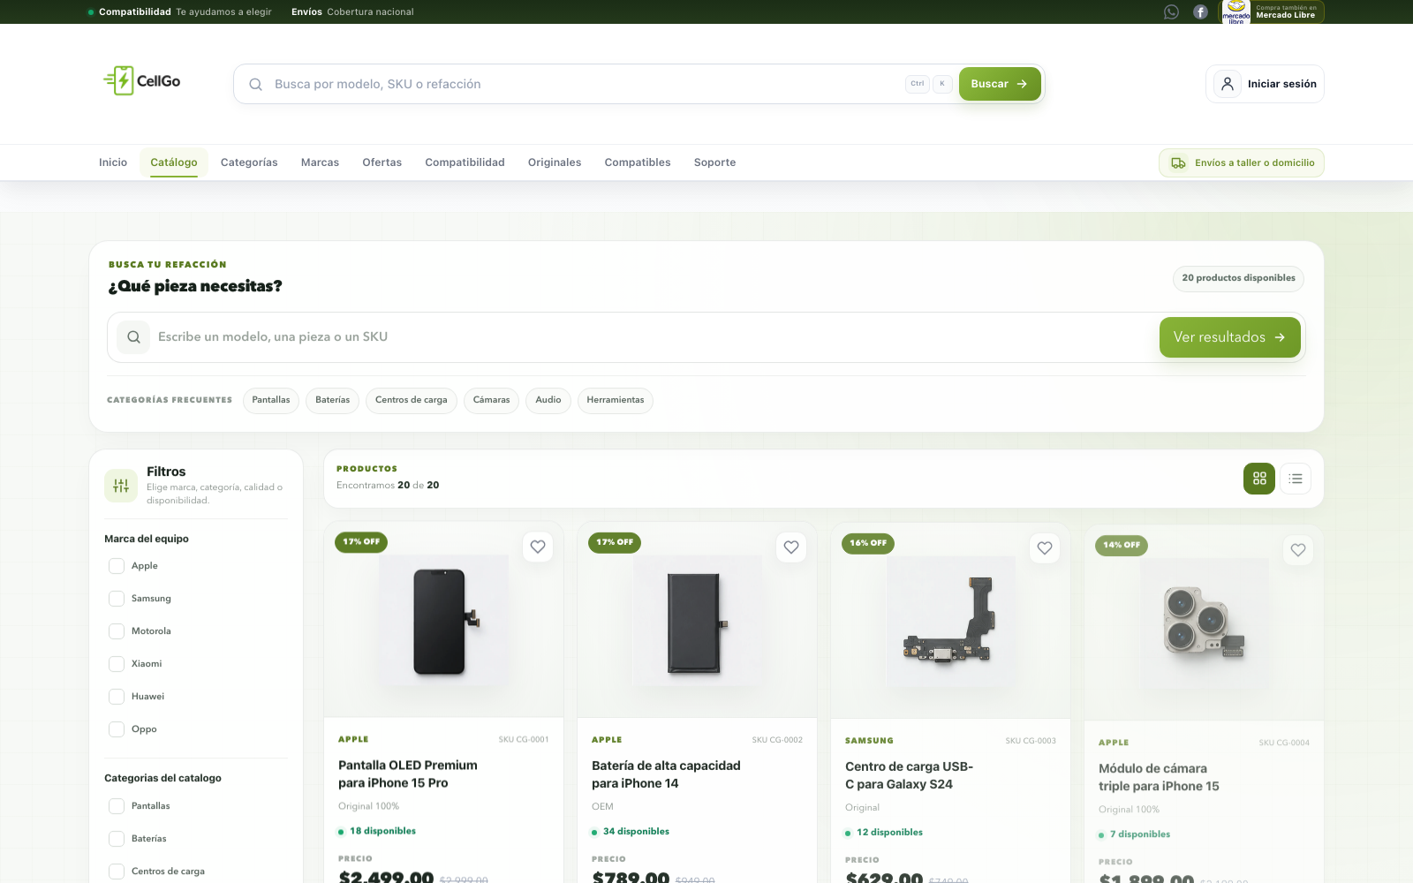Click Iniciar sesión
1413x883 pixels.
[1265, 84]
